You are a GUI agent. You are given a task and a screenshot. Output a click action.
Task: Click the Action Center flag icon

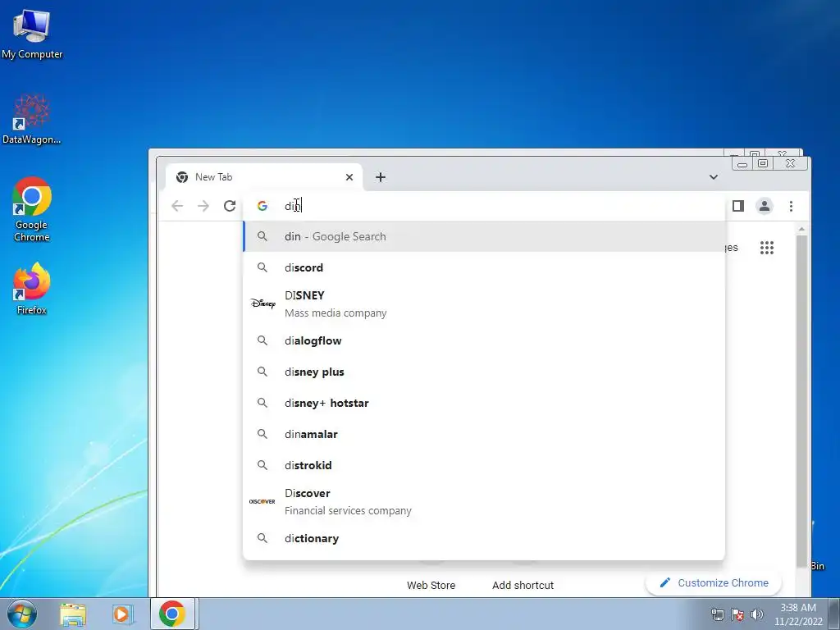pos(737,614)
